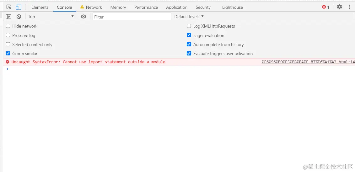The width and height of the screenshot is (355, 172).
Task: Clear console with the ban icon
Action: (19, 17)
